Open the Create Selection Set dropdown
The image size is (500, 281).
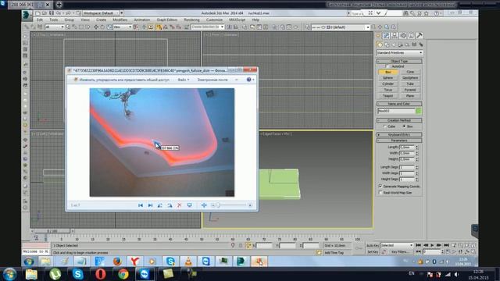pos(207,27)
